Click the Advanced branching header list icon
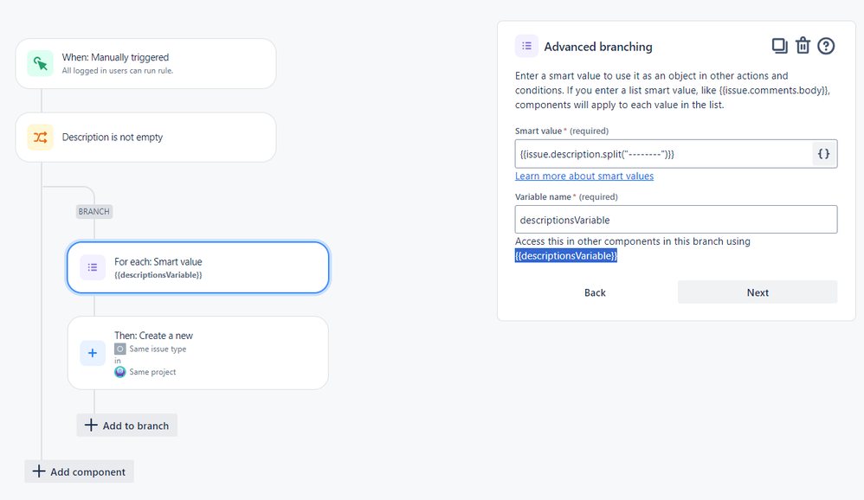 tap(526, 46)
